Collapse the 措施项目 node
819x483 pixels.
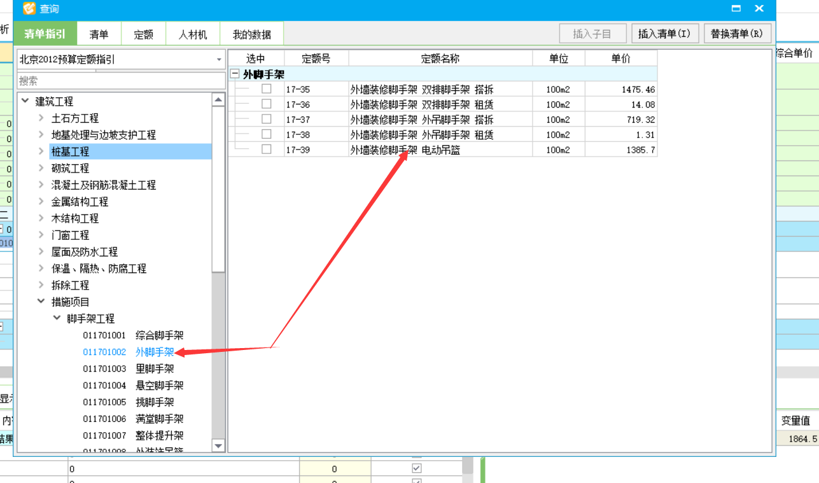coord(41,302)
